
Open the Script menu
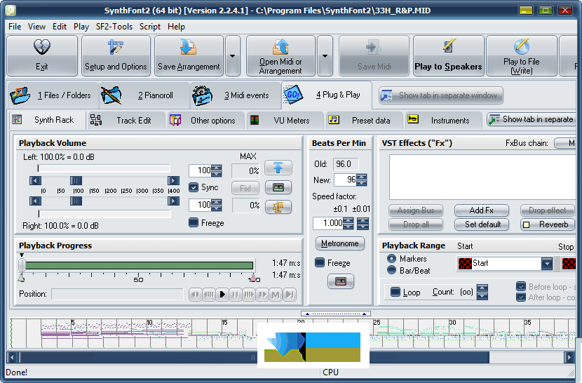(x=150, y=27)
